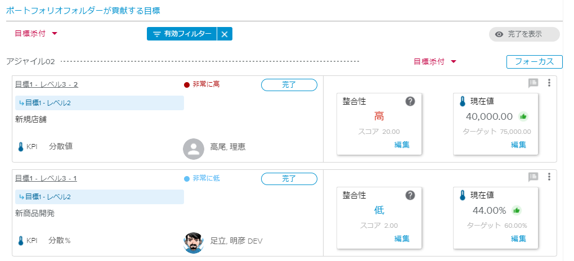Viewport: 574px width, 261px height.
Task: Click the フォーカス button
Action: pyautogui.click(x=535, y=62)
